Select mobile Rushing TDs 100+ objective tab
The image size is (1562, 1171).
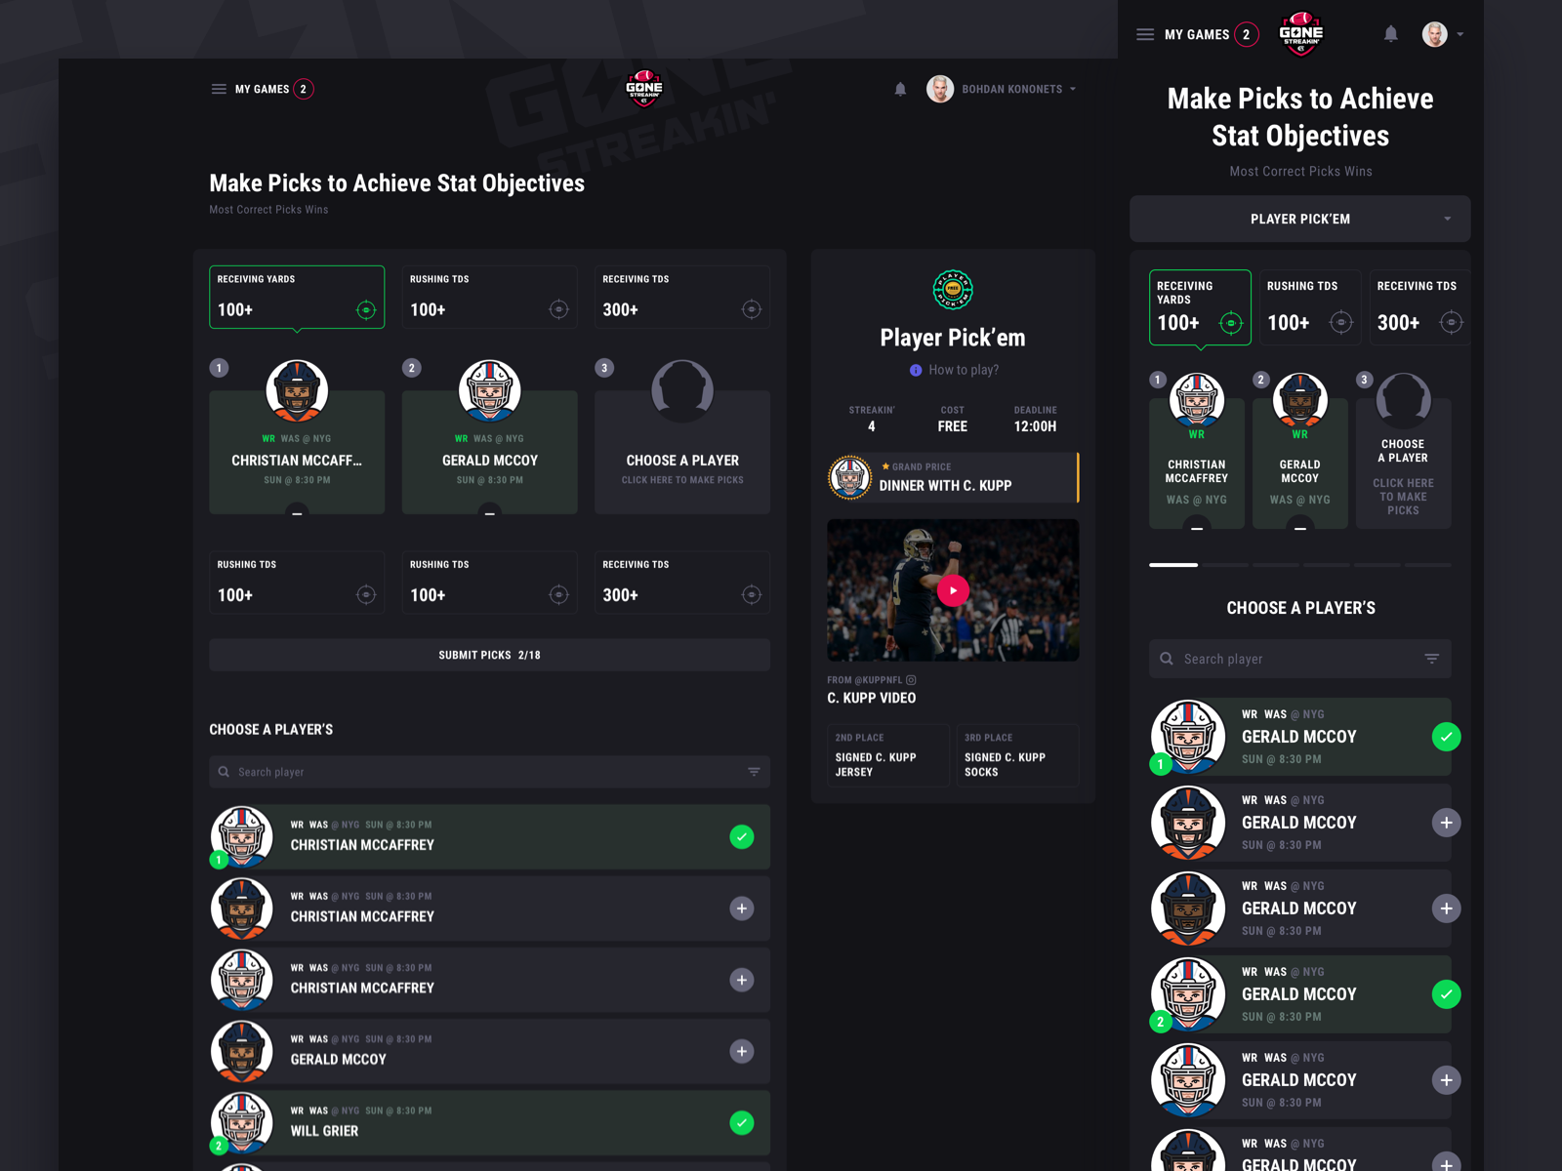tap(1310, 307)
